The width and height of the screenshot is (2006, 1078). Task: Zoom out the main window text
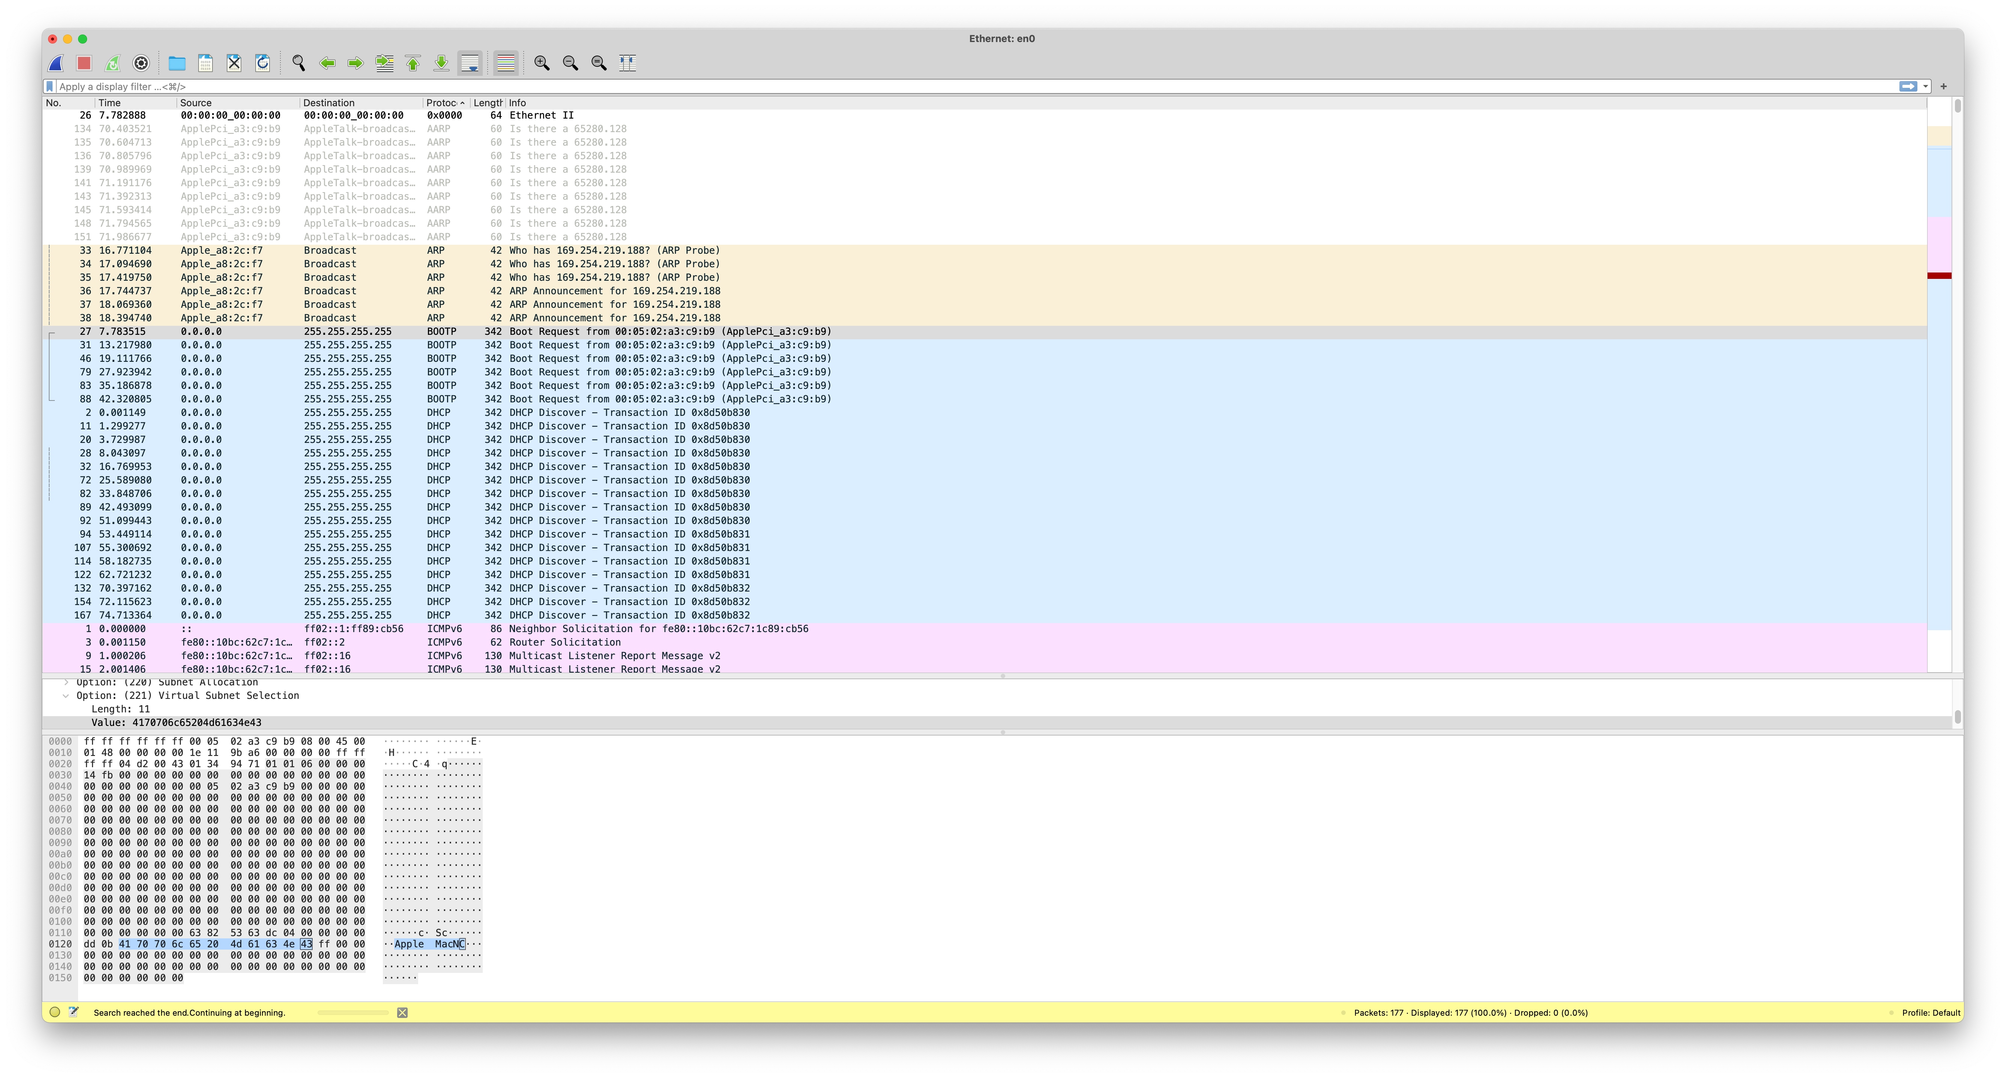pos(571,63)
